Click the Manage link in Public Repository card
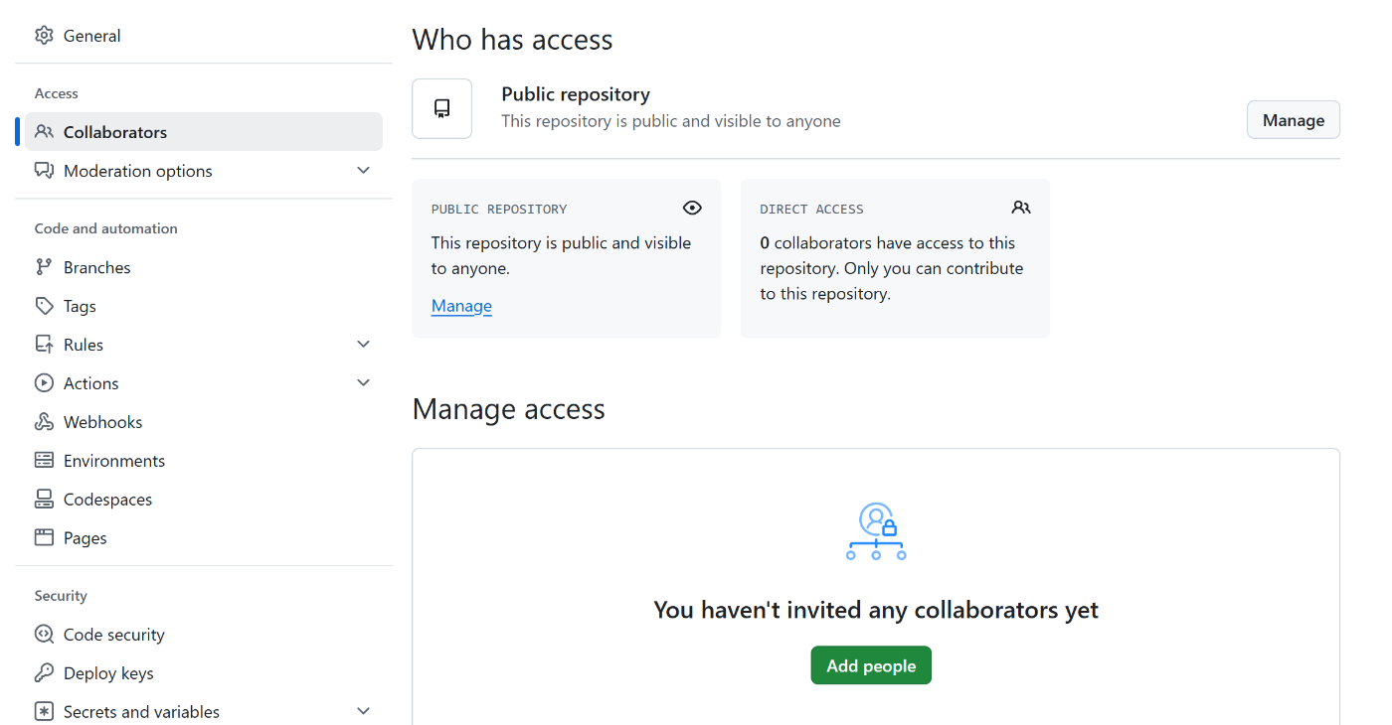 [461, 306]
